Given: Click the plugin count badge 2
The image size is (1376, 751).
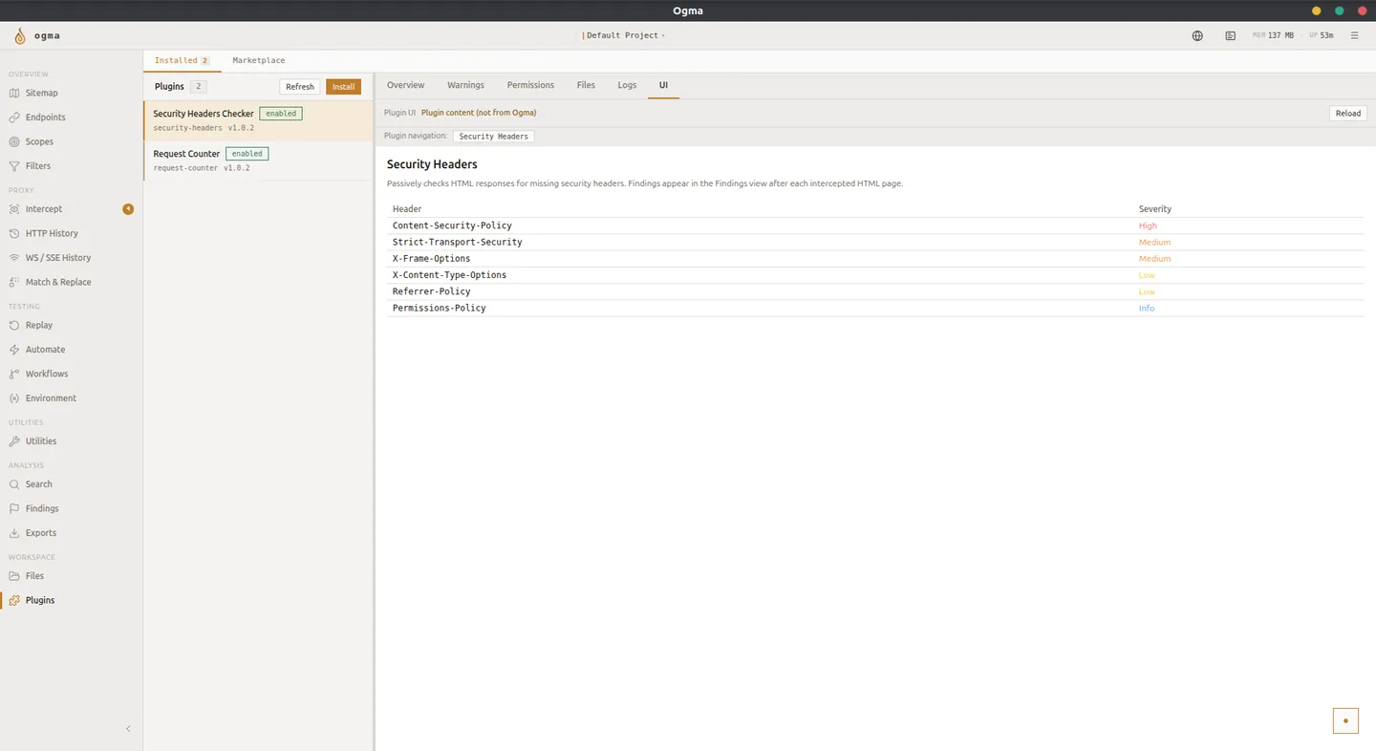Looking at the screenshot, I should click(198, 87).
